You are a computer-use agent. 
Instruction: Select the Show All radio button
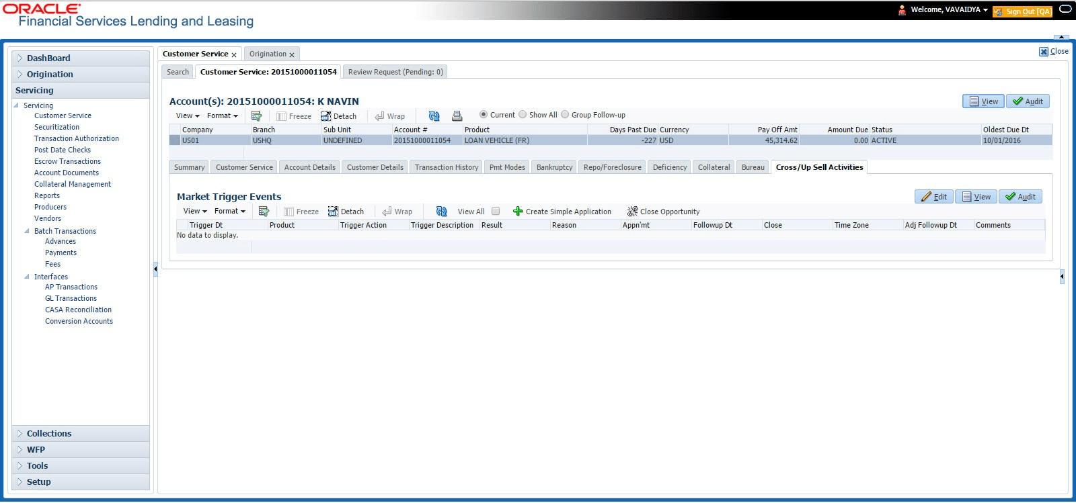click(523, 115)
